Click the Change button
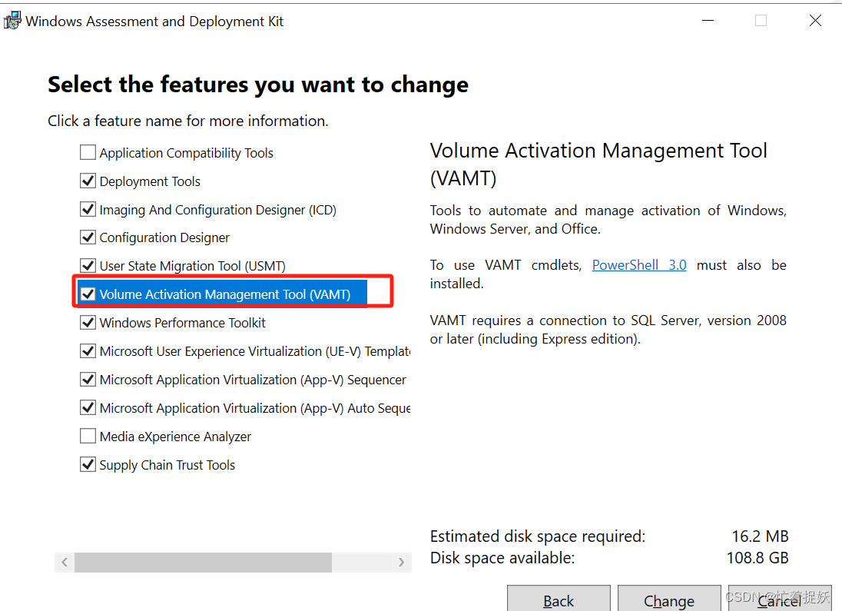Screen dimensions: 842x611 (x=669, y=598)
